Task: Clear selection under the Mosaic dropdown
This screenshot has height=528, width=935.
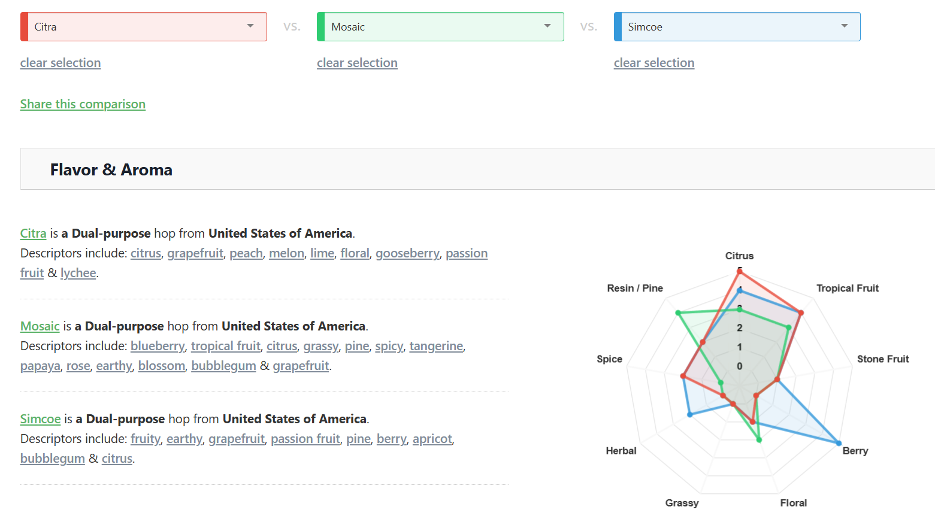Action: [357, 63]
